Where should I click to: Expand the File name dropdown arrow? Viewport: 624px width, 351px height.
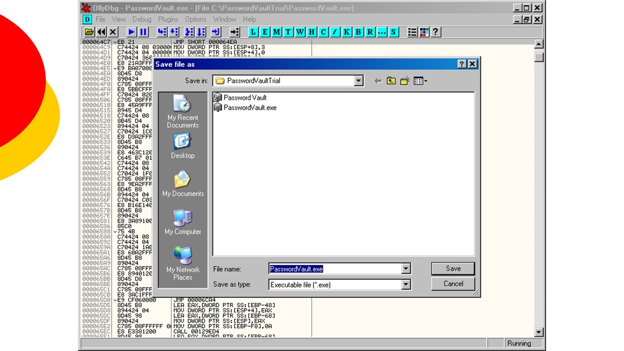tap(406, 269)
